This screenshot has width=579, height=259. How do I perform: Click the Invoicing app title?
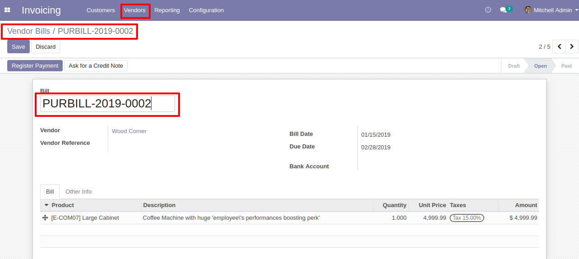pos(41,10)
